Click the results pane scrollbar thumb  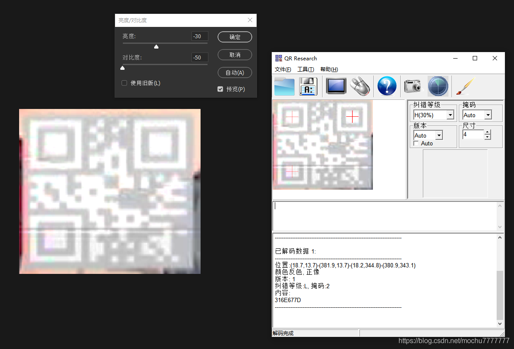500,295
